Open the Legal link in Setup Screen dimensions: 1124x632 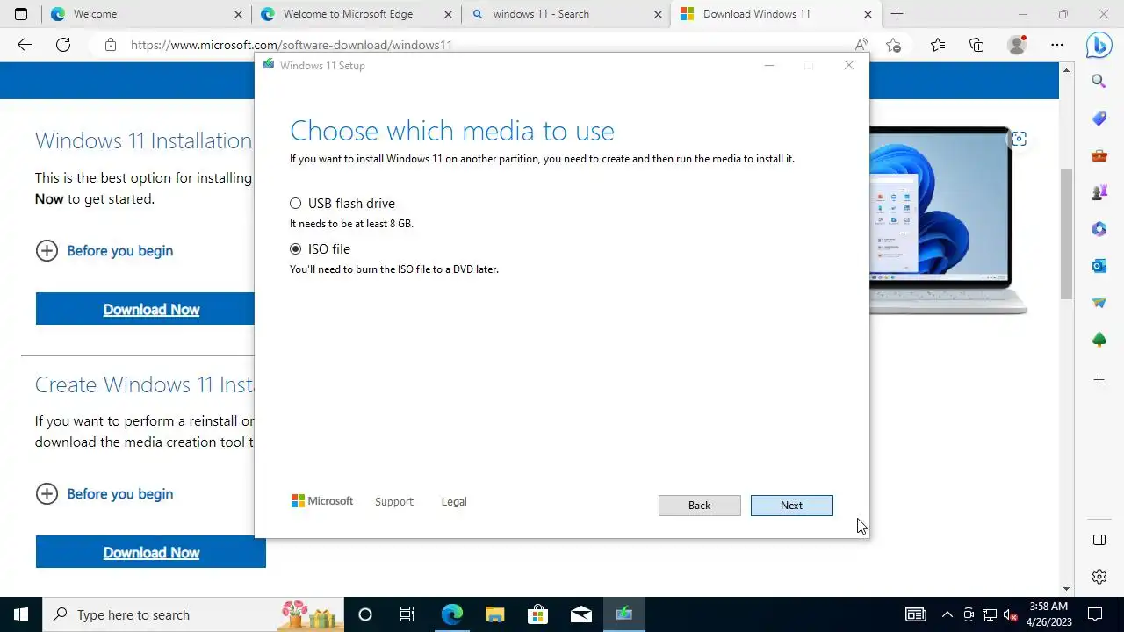[454, 502]
